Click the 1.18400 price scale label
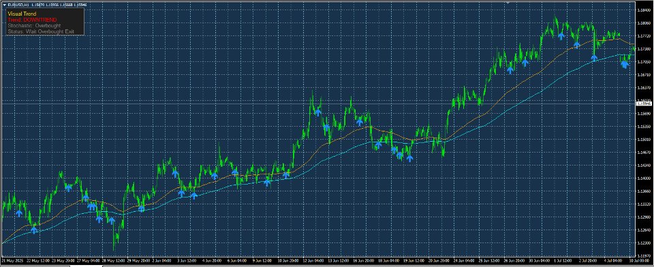The height and width of the screenshot is (267, 654). coord(644,10)
